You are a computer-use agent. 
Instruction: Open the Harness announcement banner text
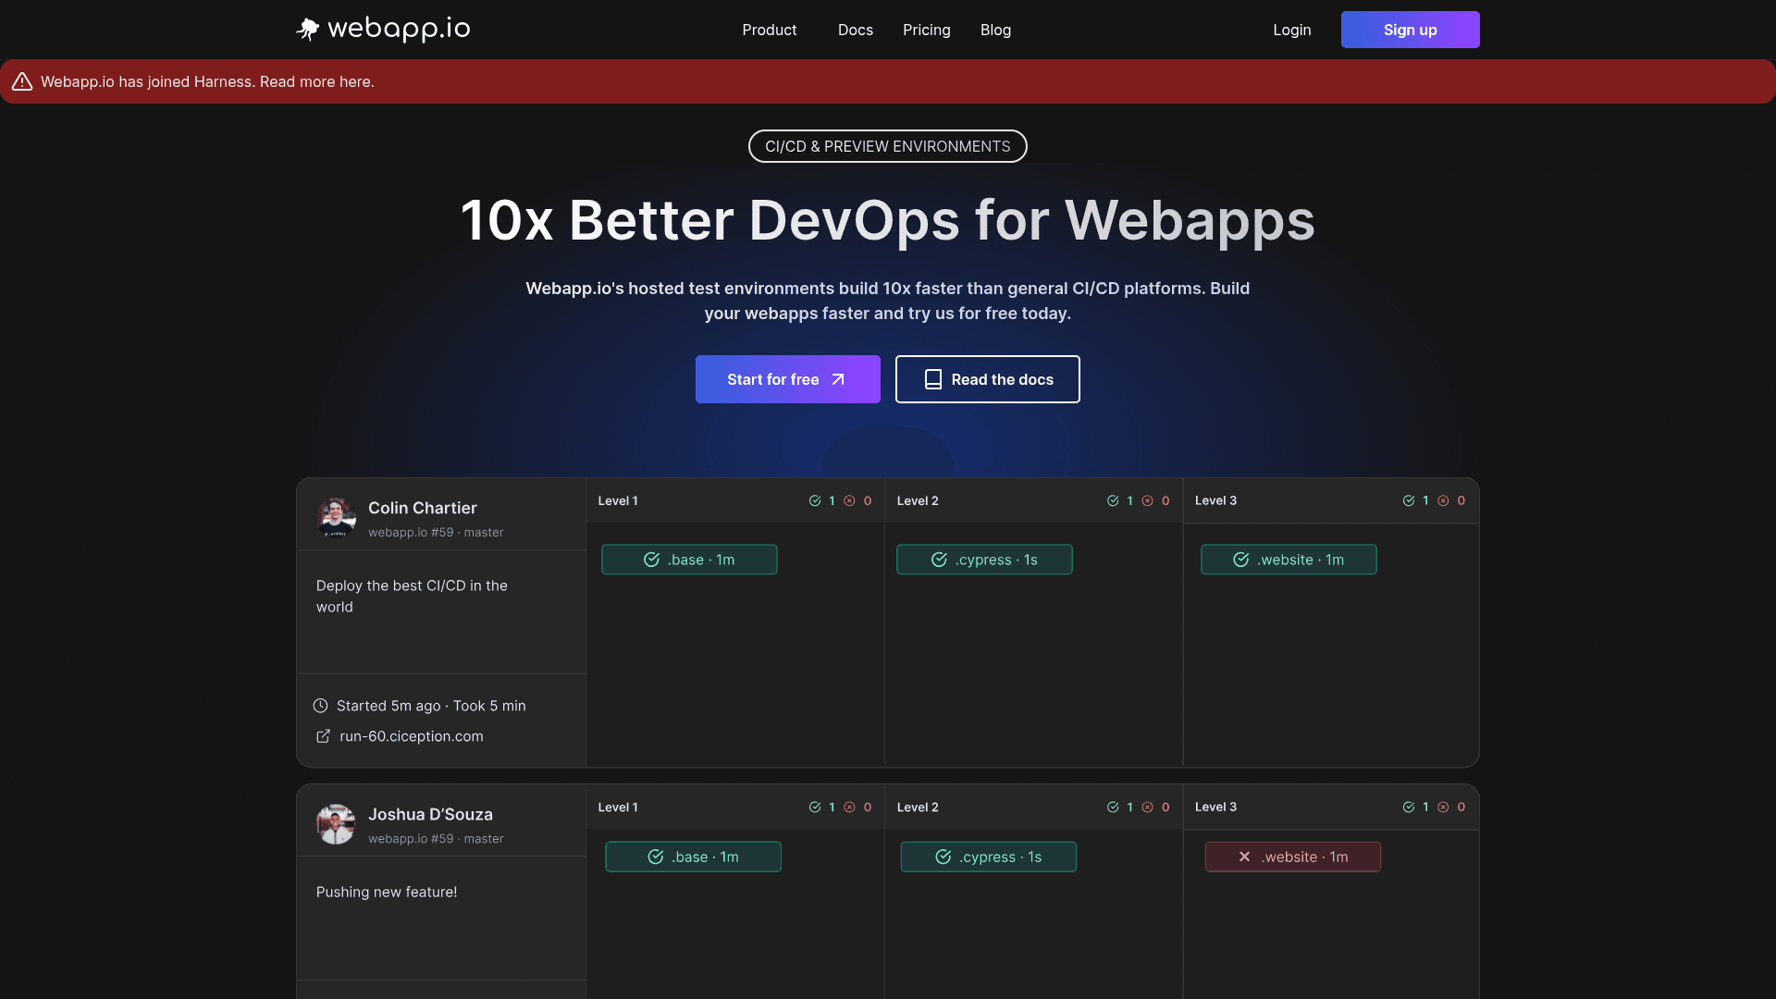(207, 81)
